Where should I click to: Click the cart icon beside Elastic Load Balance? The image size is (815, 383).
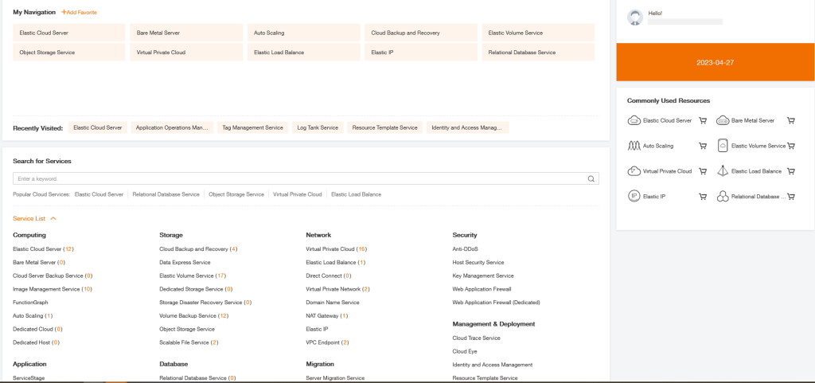(791, 171)
